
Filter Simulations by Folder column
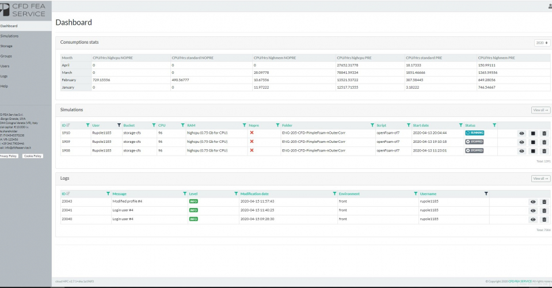372,125
